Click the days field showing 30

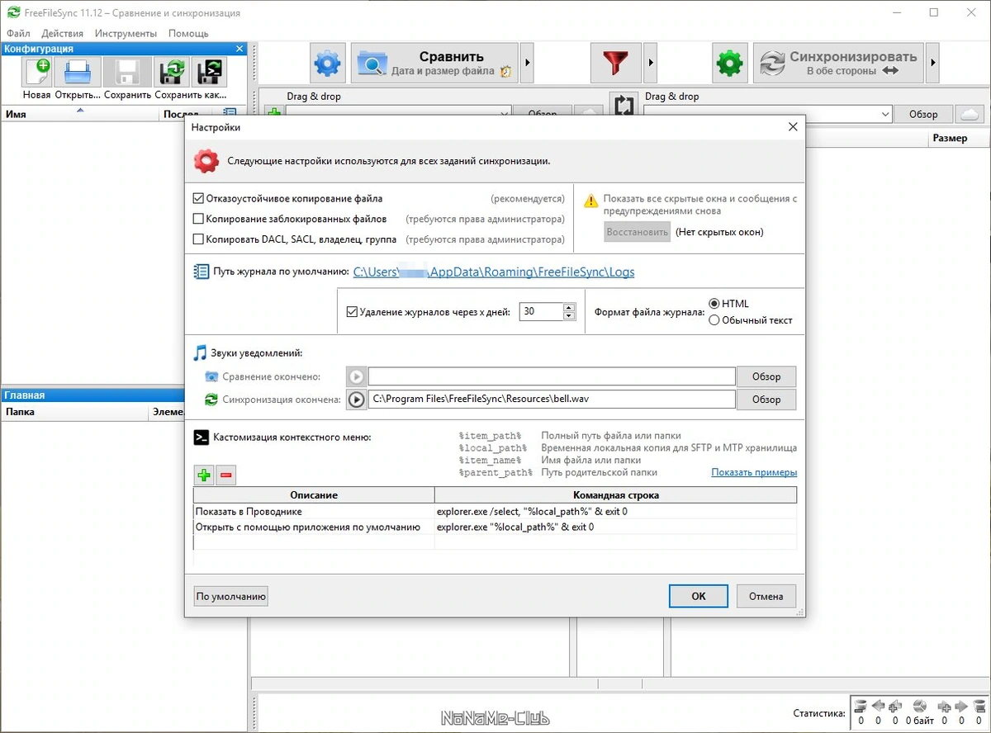point(541,312)
